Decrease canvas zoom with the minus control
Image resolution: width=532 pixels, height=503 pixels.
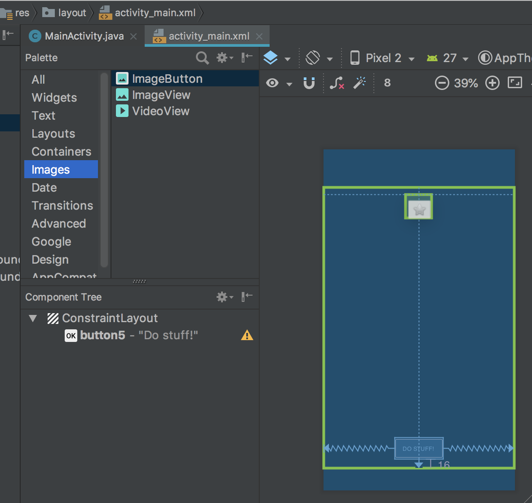(x=443, y=83)
